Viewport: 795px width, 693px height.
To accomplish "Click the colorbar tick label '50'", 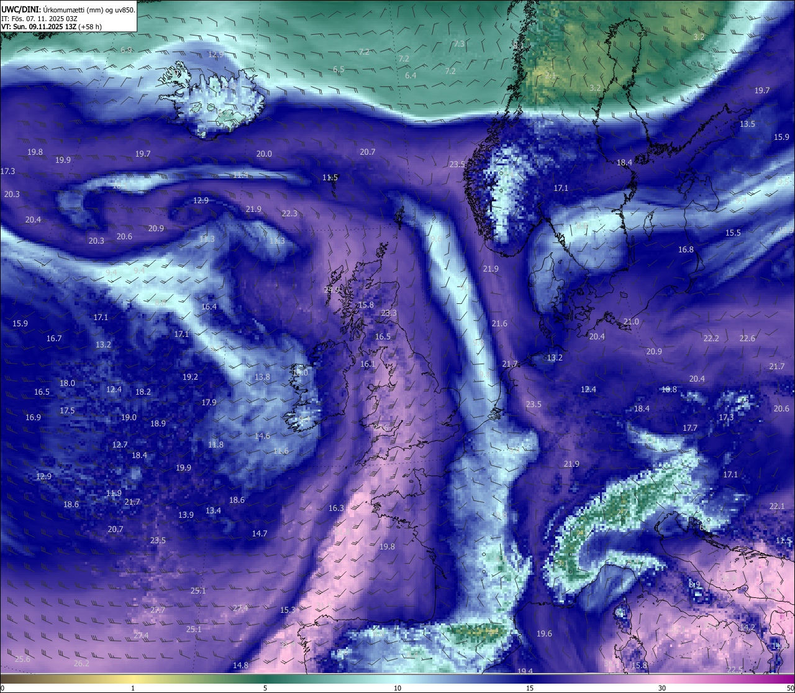I will pyautogui.click(x=790, y=688).
